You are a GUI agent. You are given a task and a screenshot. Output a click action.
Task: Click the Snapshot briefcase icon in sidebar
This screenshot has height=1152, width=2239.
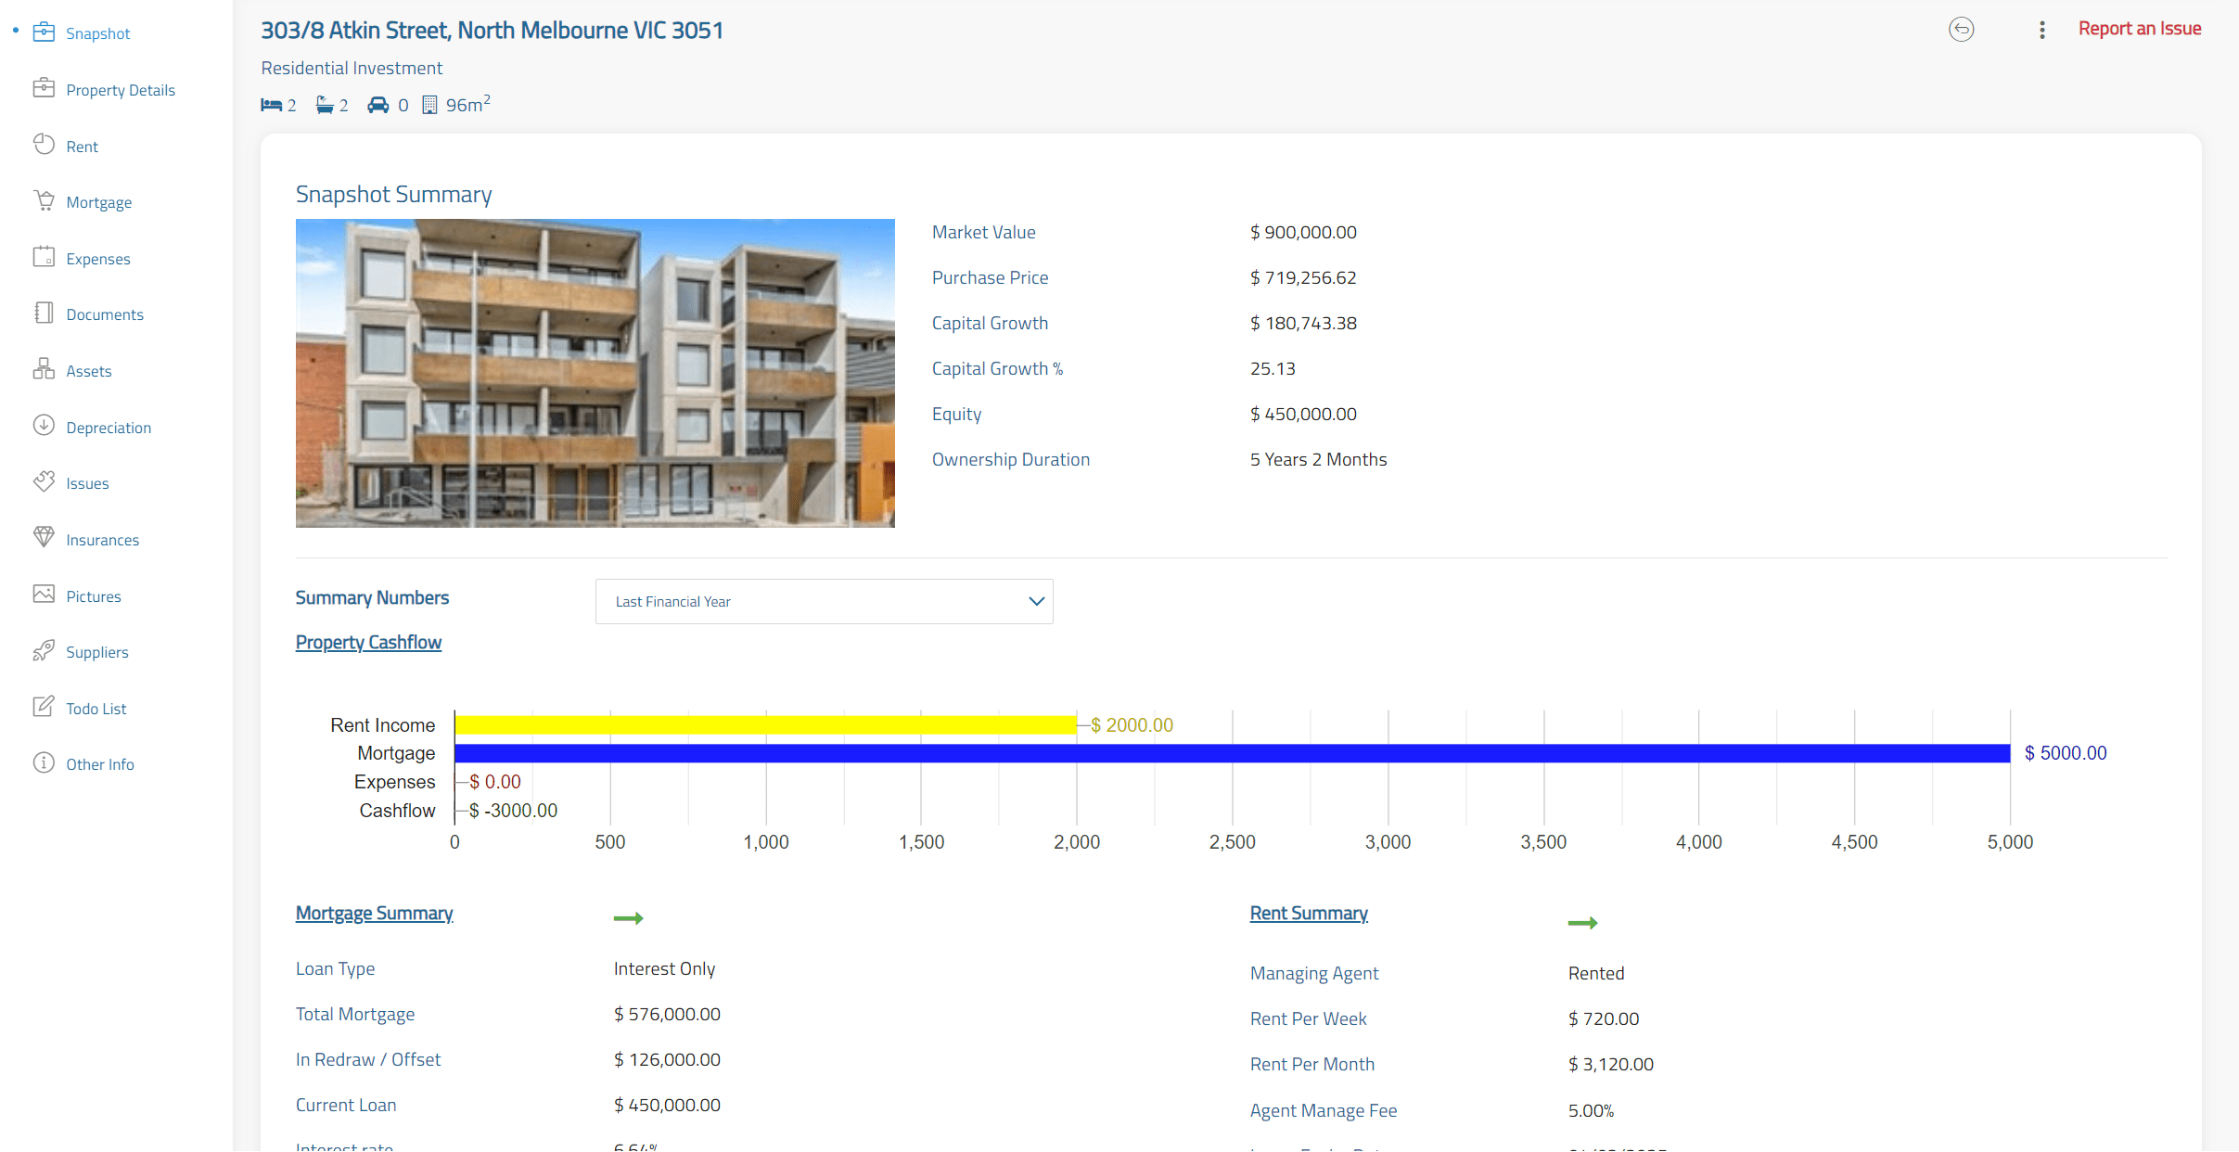click(x=44, y=32)
